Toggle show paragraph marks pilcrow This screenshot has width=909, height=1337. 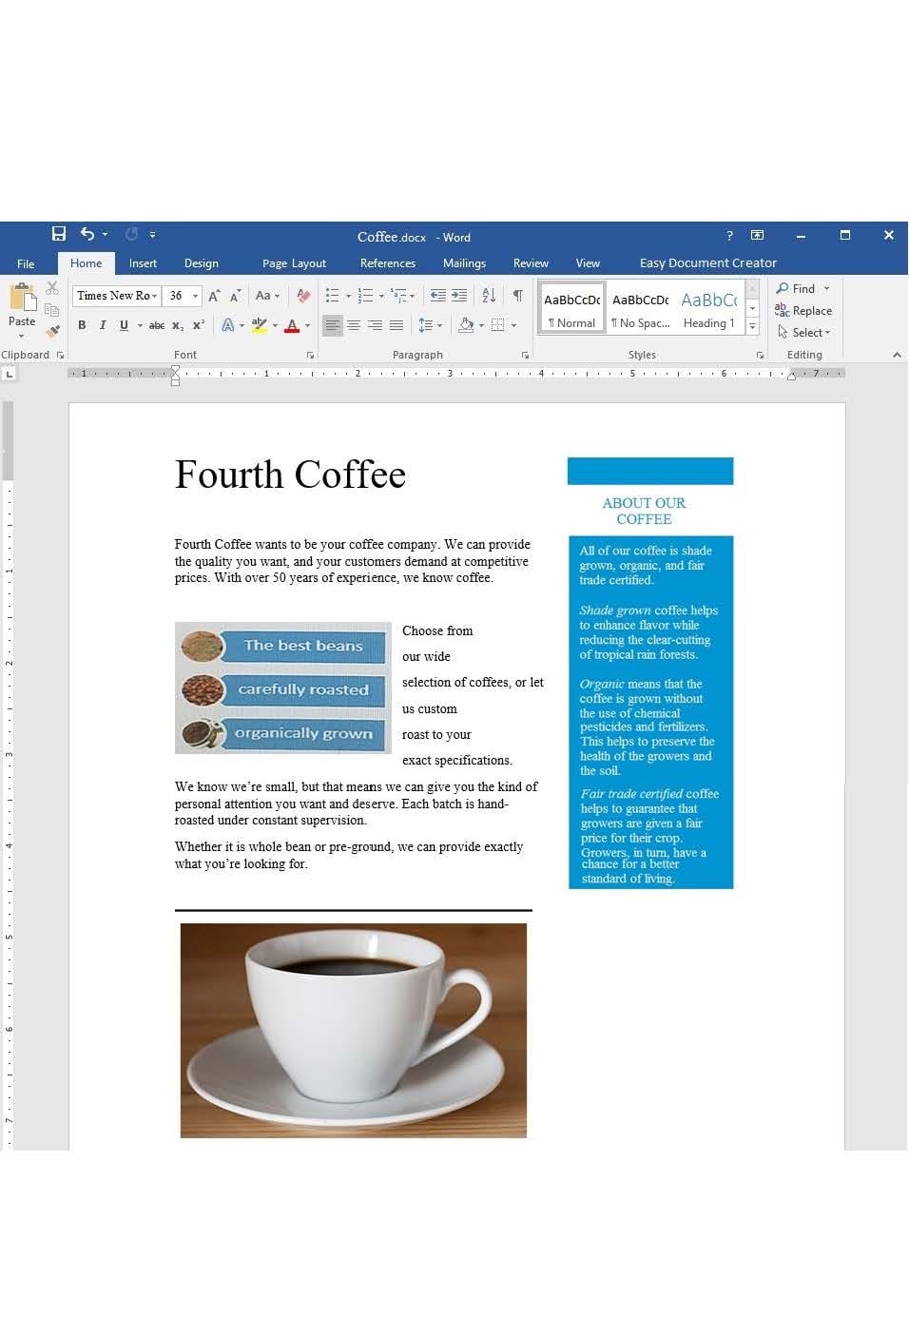[518, 296]
